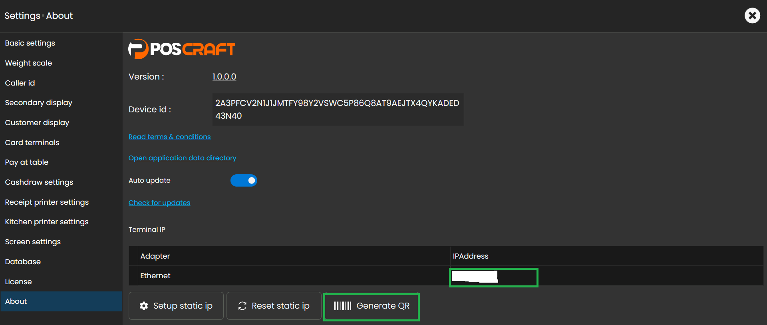Open the License section

point(18,282)
